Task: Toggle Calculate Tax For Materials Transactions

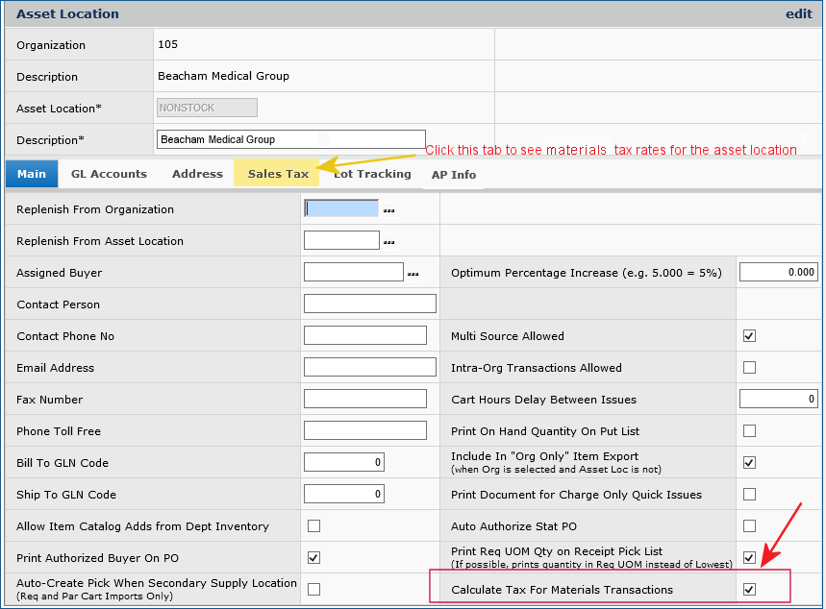Action: coord(749,591)
